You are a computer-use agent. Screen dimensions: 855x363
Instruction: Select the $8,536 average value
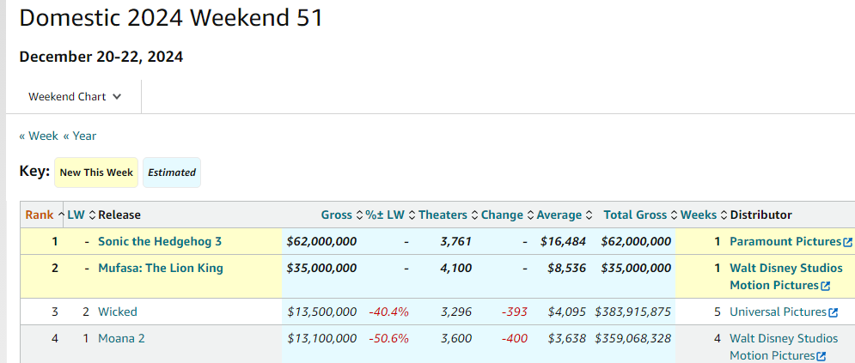pos(566,269)
